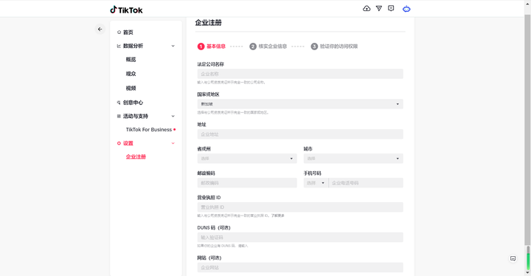Click the step 2 circle for 核实企业信息
The height and width of the screenshot is (276, 531).
tap(253, 46)
